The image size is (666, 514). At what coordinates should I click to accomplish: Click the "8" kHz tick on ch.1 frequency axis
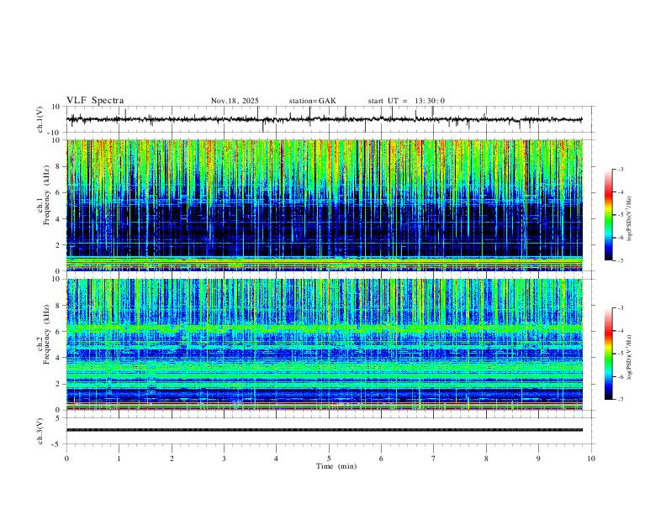(58, 166)
